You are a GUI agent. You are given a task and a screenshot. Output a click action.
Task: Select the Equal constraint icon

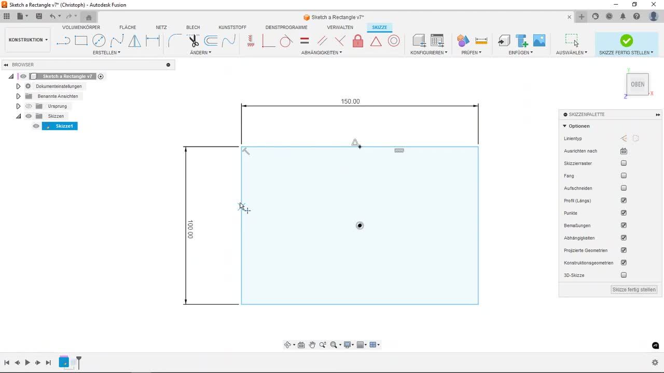click(x=305, y=40)
